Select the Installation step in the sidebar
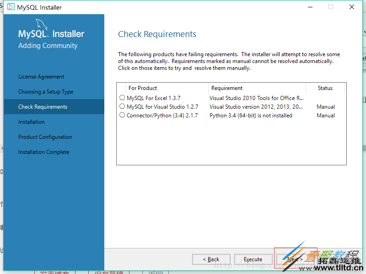 31,121
